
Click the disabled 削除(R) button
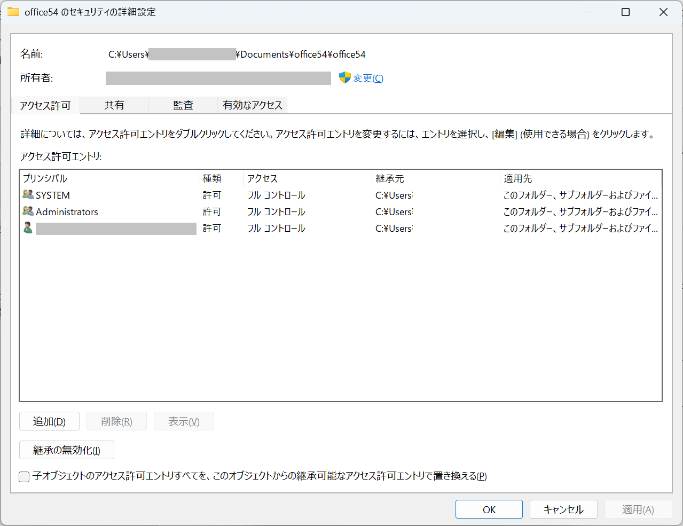point(116,421)
